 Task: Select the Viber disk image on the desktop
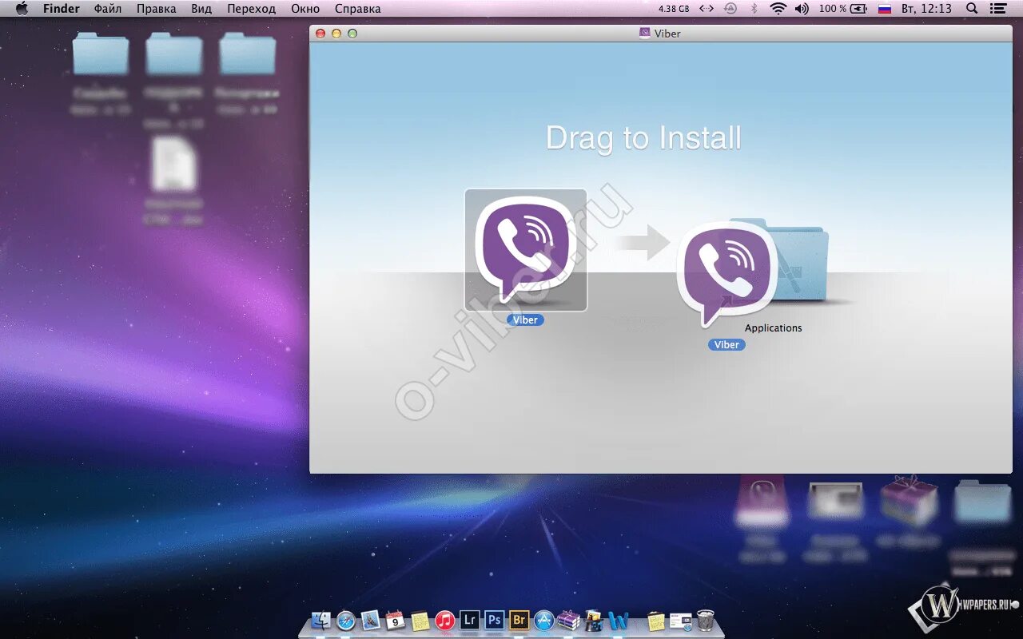(762, 505)
